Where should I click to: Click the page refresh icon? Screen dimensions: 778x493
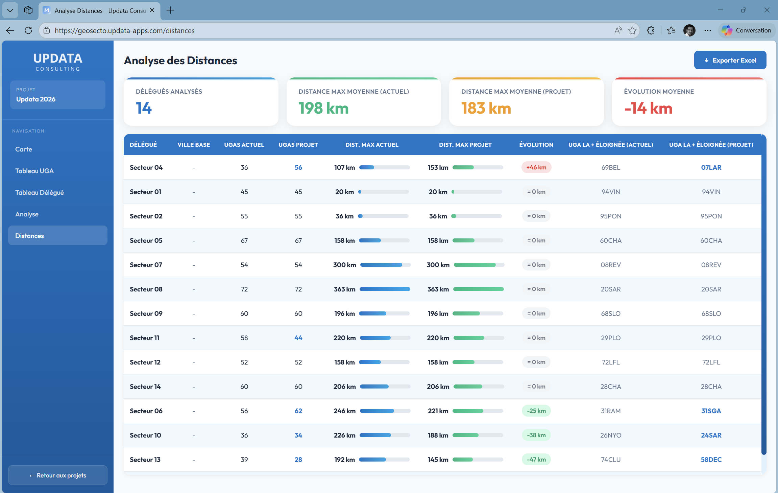(x=28, y=30)
